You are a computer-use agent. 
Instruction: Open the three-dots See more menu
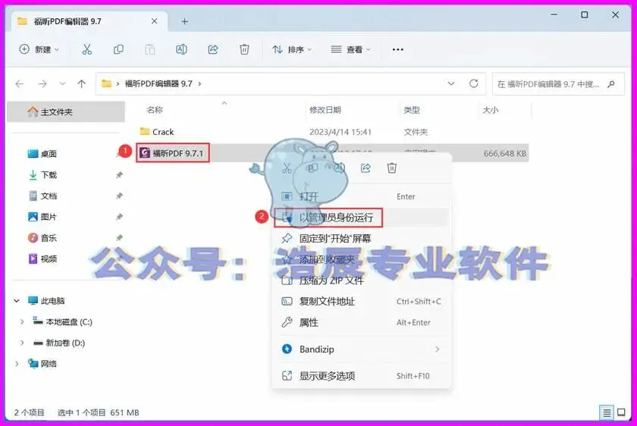[397, 49]
